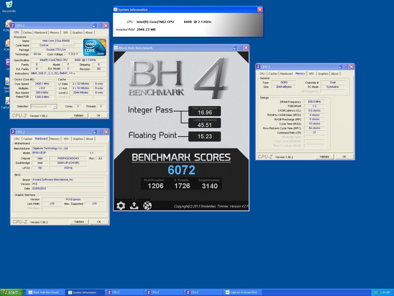Click the 4 Threads score 1726
This screenshot has width=394, height=296.
click(182, 186)
